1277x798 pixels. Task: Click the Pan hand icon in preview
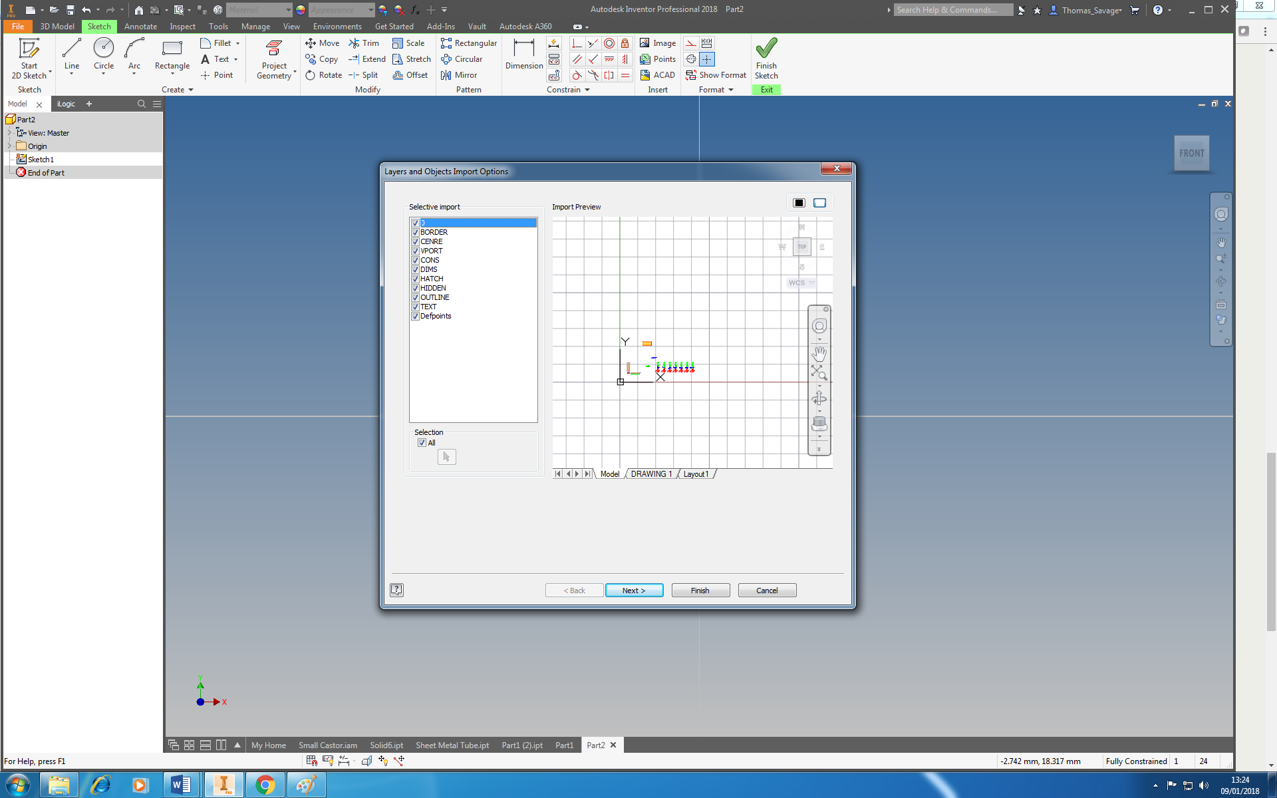click(819, 353)
